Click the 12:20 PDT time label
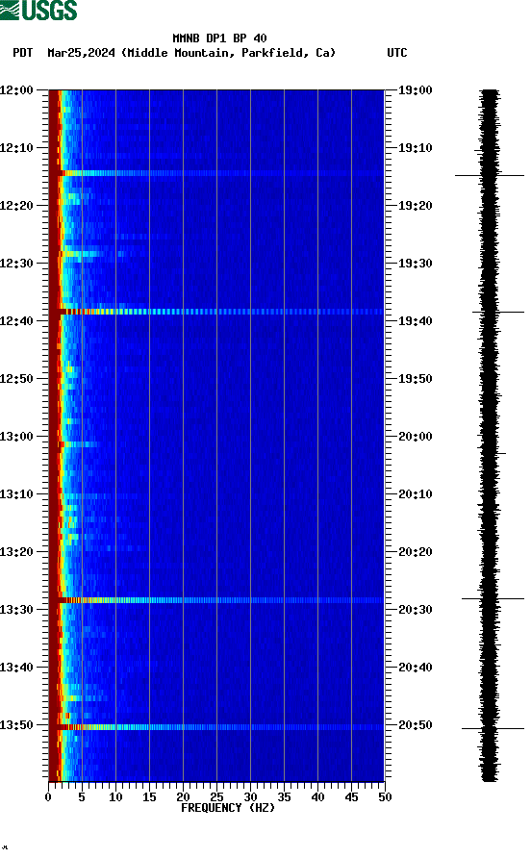Viewport: 531px width, 858px height. tap(16, 206)
